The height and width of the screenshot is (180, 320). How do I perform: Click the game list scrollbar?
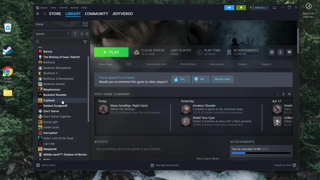point(88,89)
